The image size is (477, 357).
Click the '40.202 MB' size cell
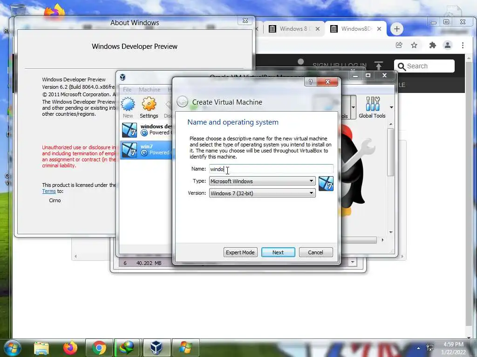[149, 263]
